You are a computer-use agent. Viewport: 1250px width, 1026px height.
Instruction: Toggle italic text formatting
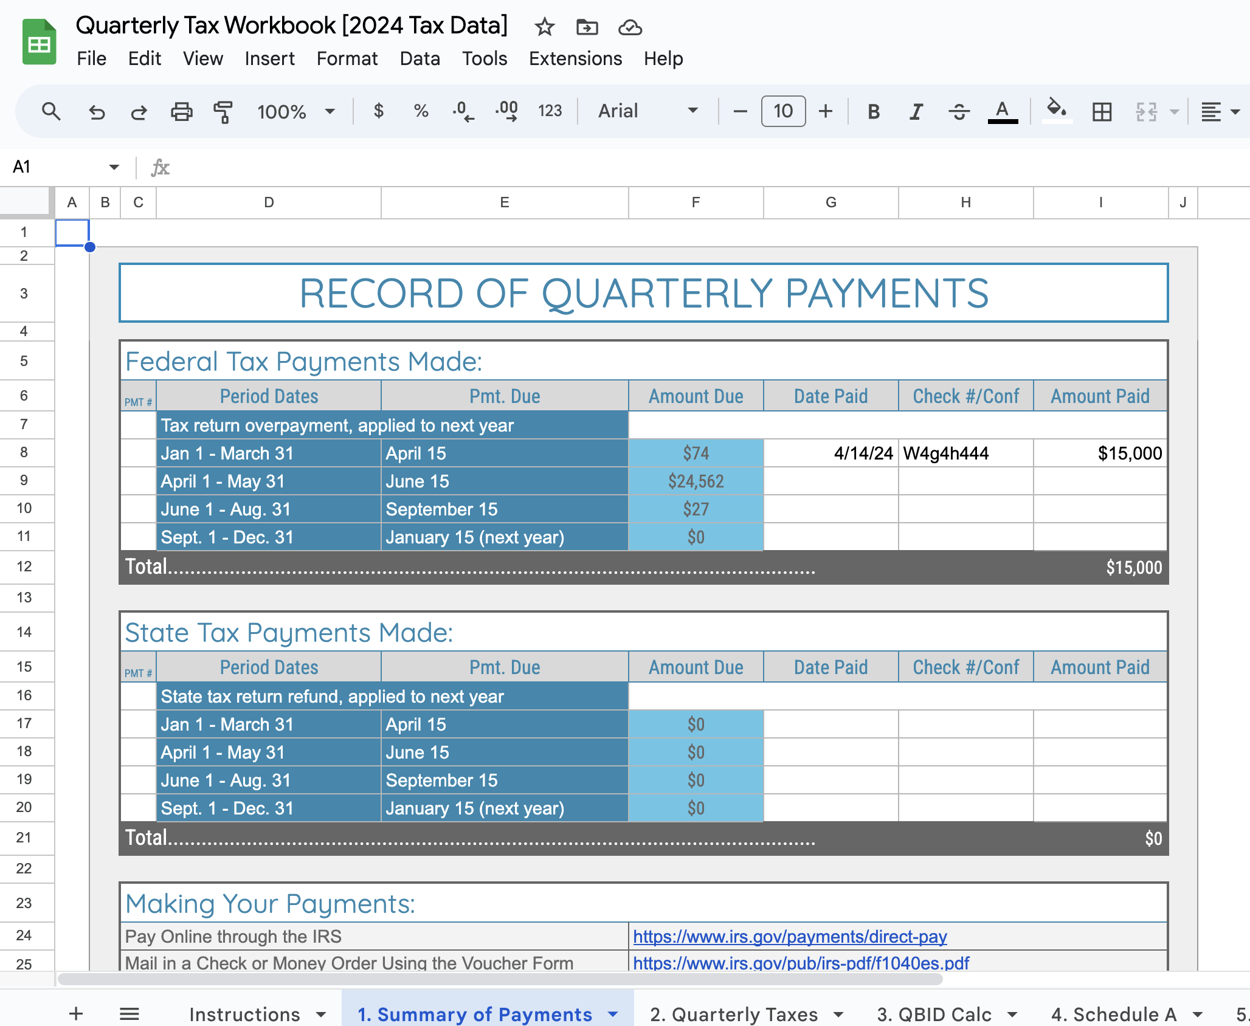pyautogui.click(x=916, y=112)
